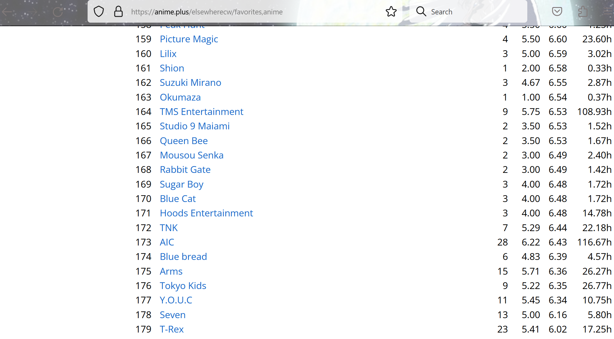Open the Lilix studio link

pos(168,54)
